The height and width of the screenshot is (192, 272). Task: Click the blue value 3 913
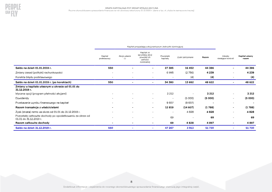pos(190,128)
